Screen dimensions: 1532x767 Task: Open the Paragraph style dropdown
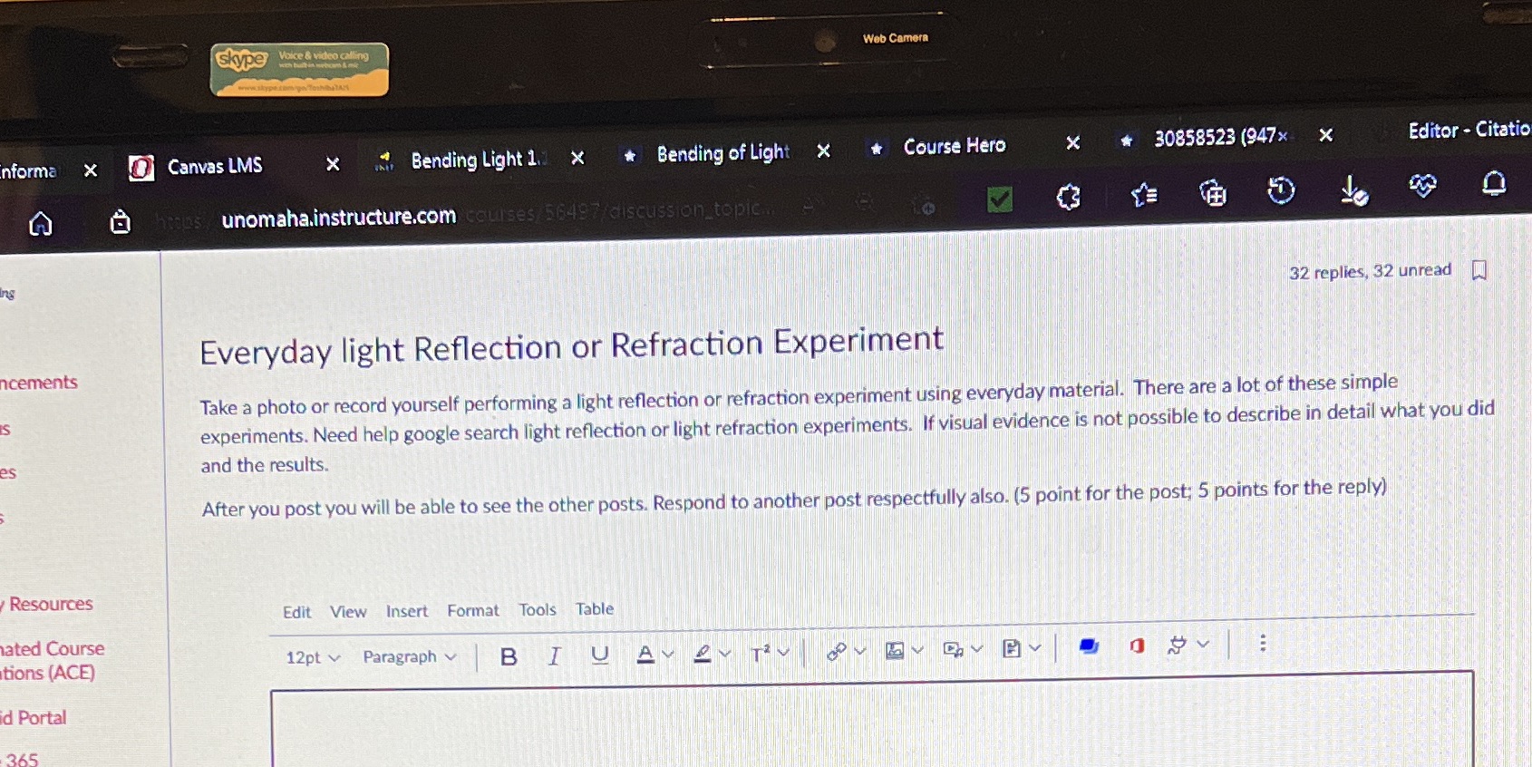(x=410, y=656)
